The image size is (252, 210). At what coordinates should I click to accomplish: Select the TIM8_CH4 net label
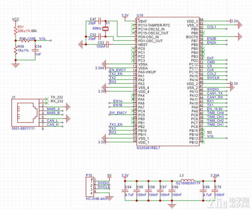click(215, 113)
